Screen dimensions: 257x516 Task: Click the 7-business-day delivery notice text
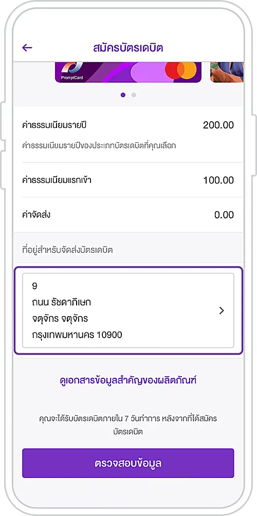tap(128, 425)
